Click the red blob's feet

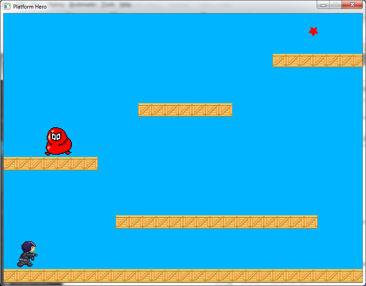(58, 153)
